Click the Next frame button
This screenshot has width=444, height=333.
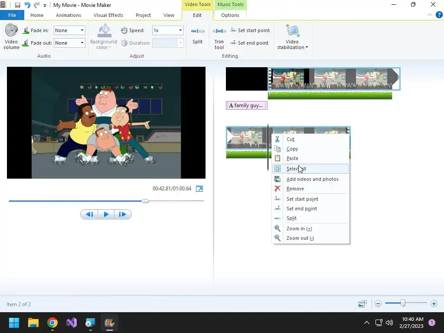point(123,214)
